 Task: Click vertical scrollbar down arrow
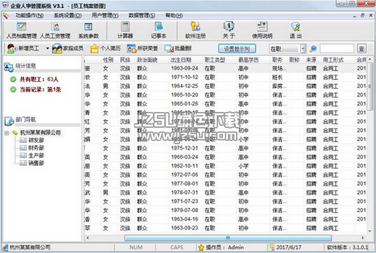click(x=370, y=231)
